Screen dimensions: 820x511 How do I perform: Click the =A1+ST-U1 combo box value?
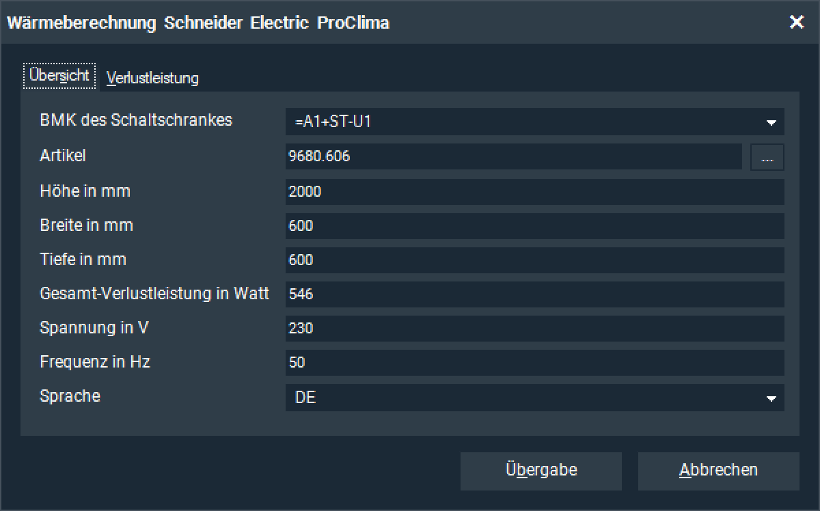(519, 123)
